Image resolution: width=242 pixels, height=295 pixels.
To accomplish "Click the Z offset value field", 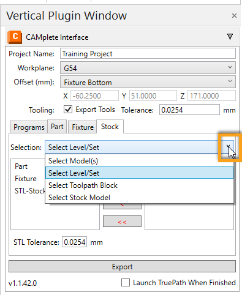I will click(211, 95).
